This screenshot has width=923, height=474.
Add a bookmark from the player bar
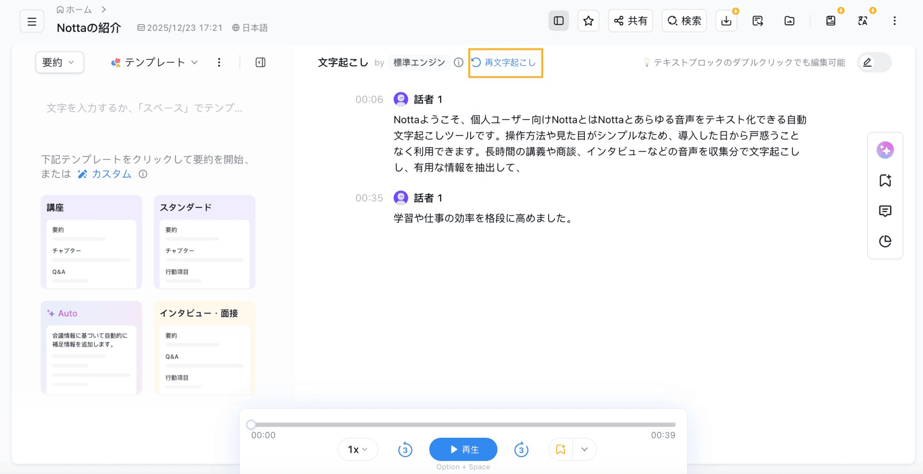(561, 450)
